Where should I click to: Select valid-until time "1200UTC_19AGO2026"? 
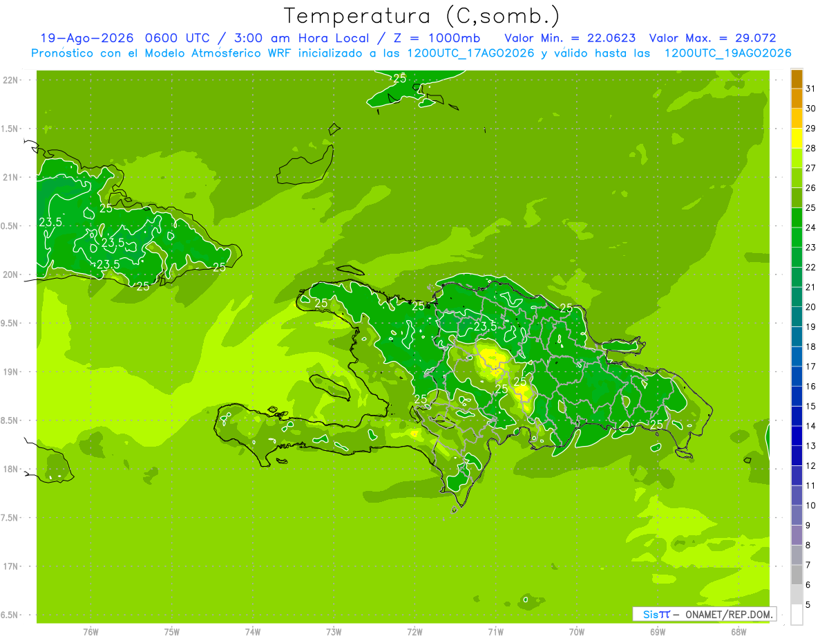[727, 53]
